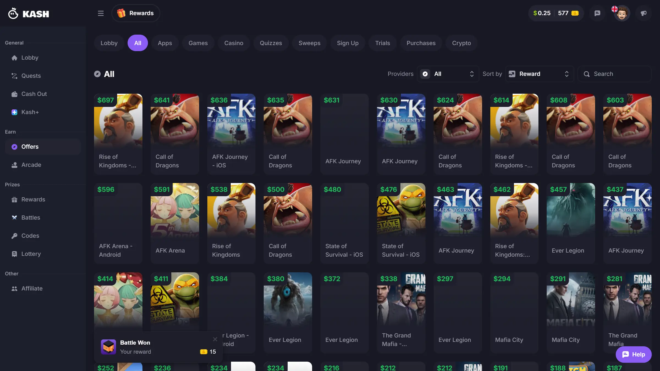The height and width of the screenshot is (371, 660).
Task: Open the chat bubble icon in the header
Action: point(597,13)
